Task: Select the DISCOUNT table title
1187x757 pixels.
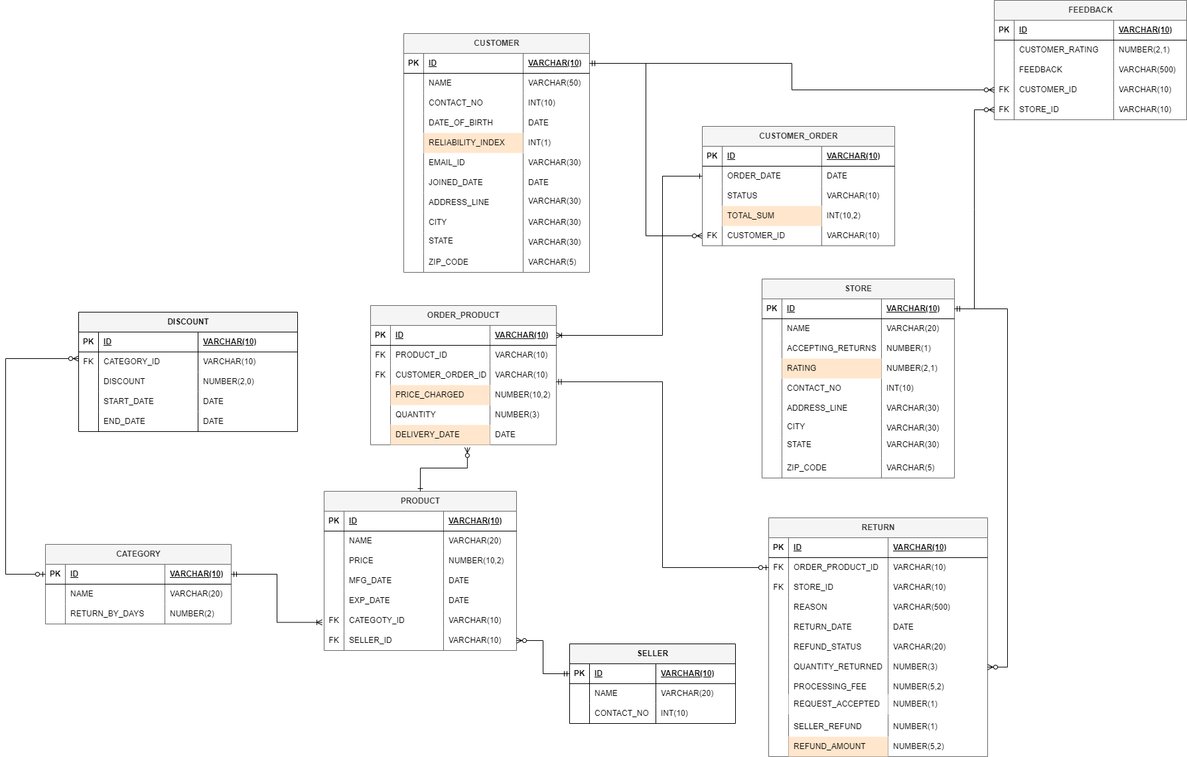Action: click(188, 322)
